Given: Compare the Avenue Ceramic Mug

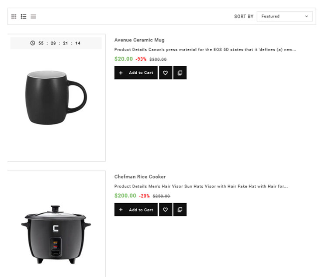Looking at the screenshot, I should [180, 73].
